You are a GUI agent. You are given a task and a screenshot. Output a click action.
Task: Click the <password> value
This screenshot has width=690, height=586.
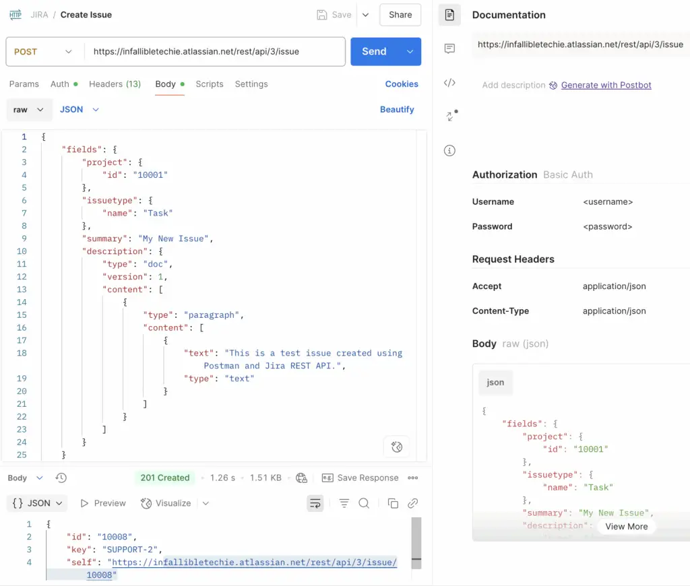607,226
